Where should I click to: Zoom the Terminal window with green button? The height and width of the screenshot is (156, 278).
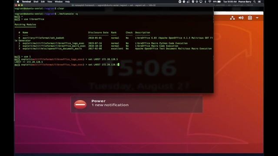click(x=22, y=5)
